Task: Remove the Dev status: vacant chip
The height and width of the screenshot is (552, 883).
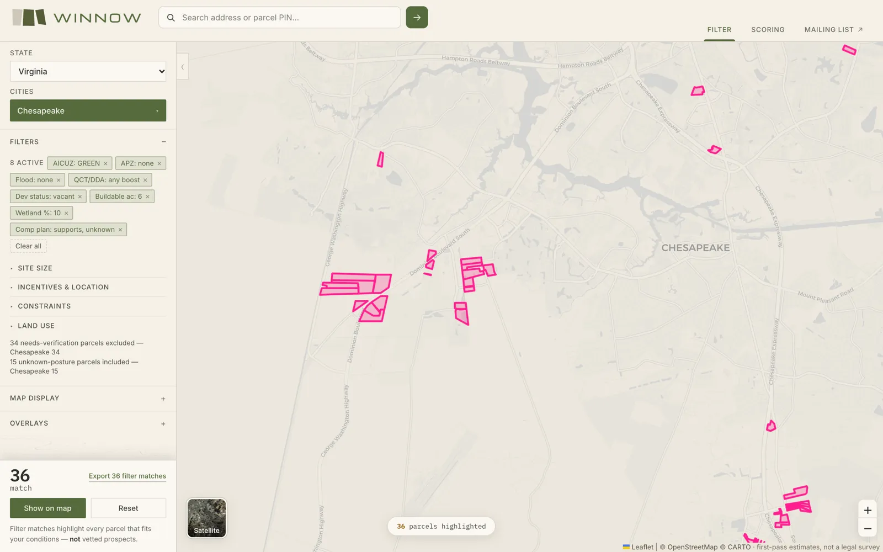Action: coord(80,197)
